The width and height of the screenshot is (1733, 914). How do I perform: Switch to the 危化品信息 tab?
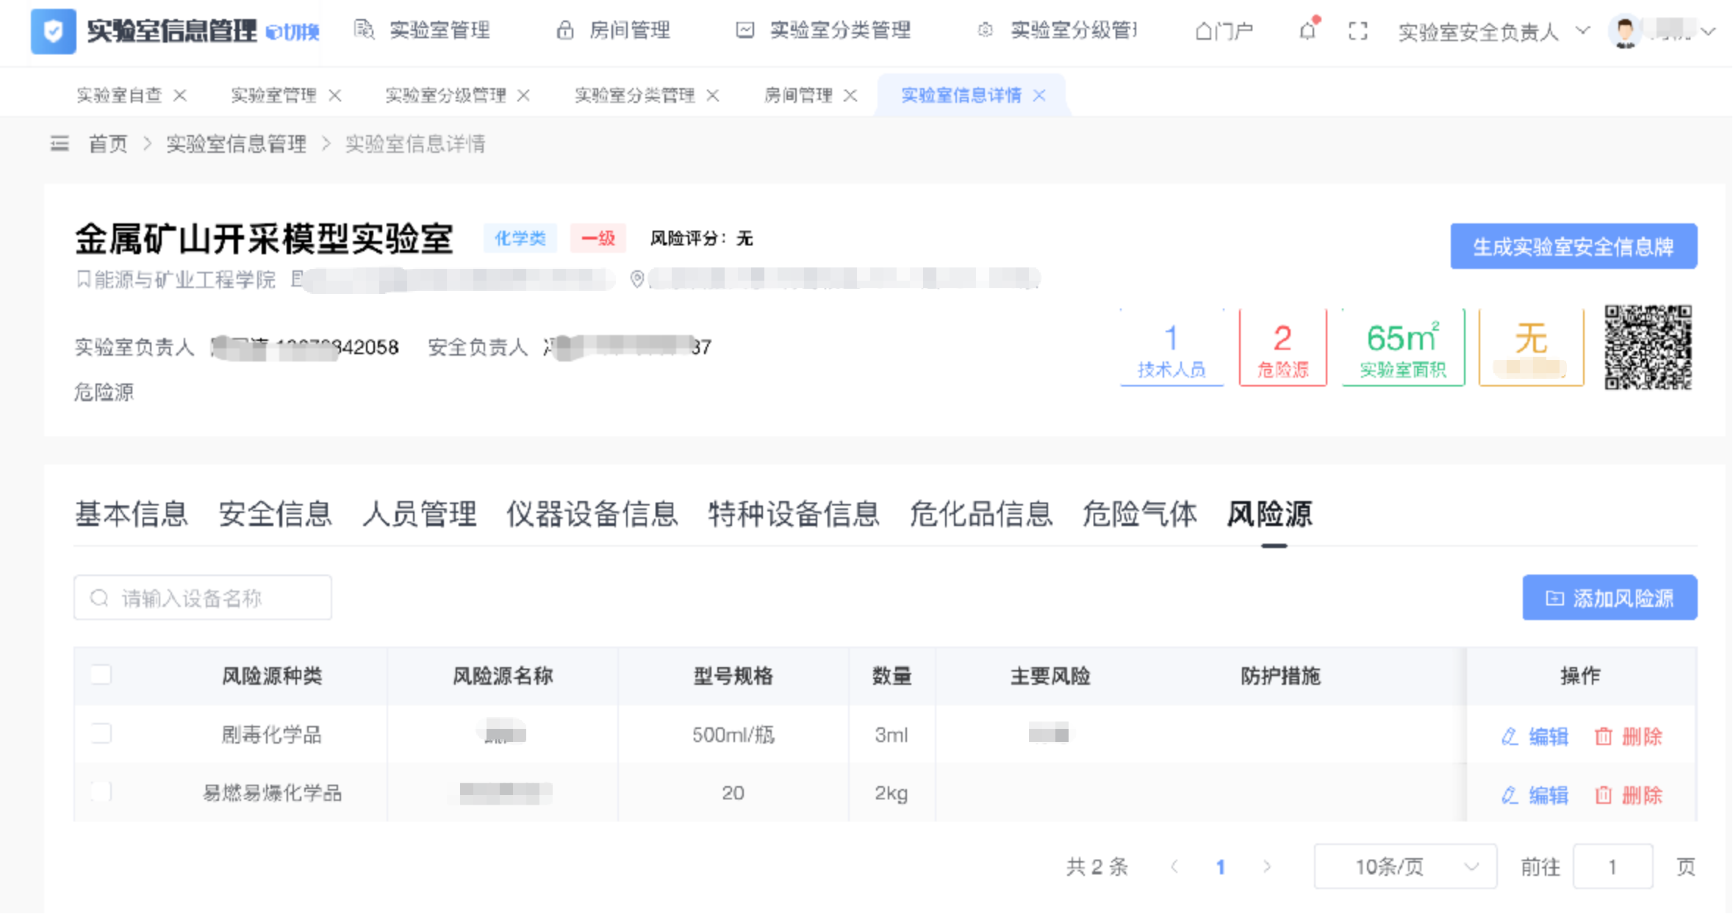click(x=981, y=514)
